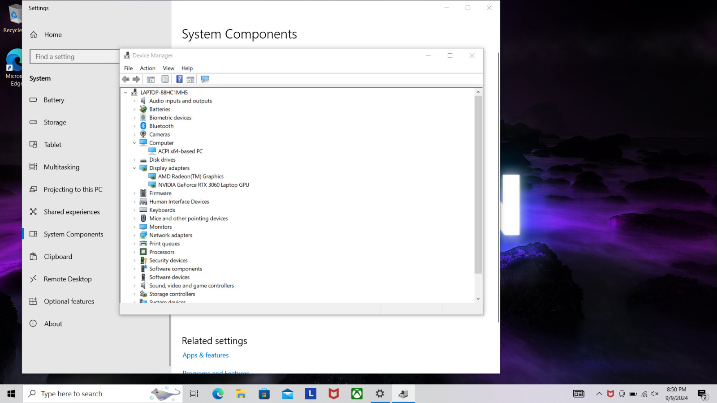Click the Help question-mark toolbar icon

179,79
